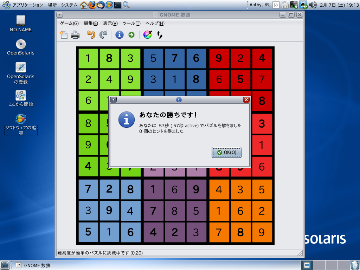Image resolution: width=360 pixels, height=270 pixels.
Task: Open the ここから開始 desktop icon
Action: pos(21,98)
